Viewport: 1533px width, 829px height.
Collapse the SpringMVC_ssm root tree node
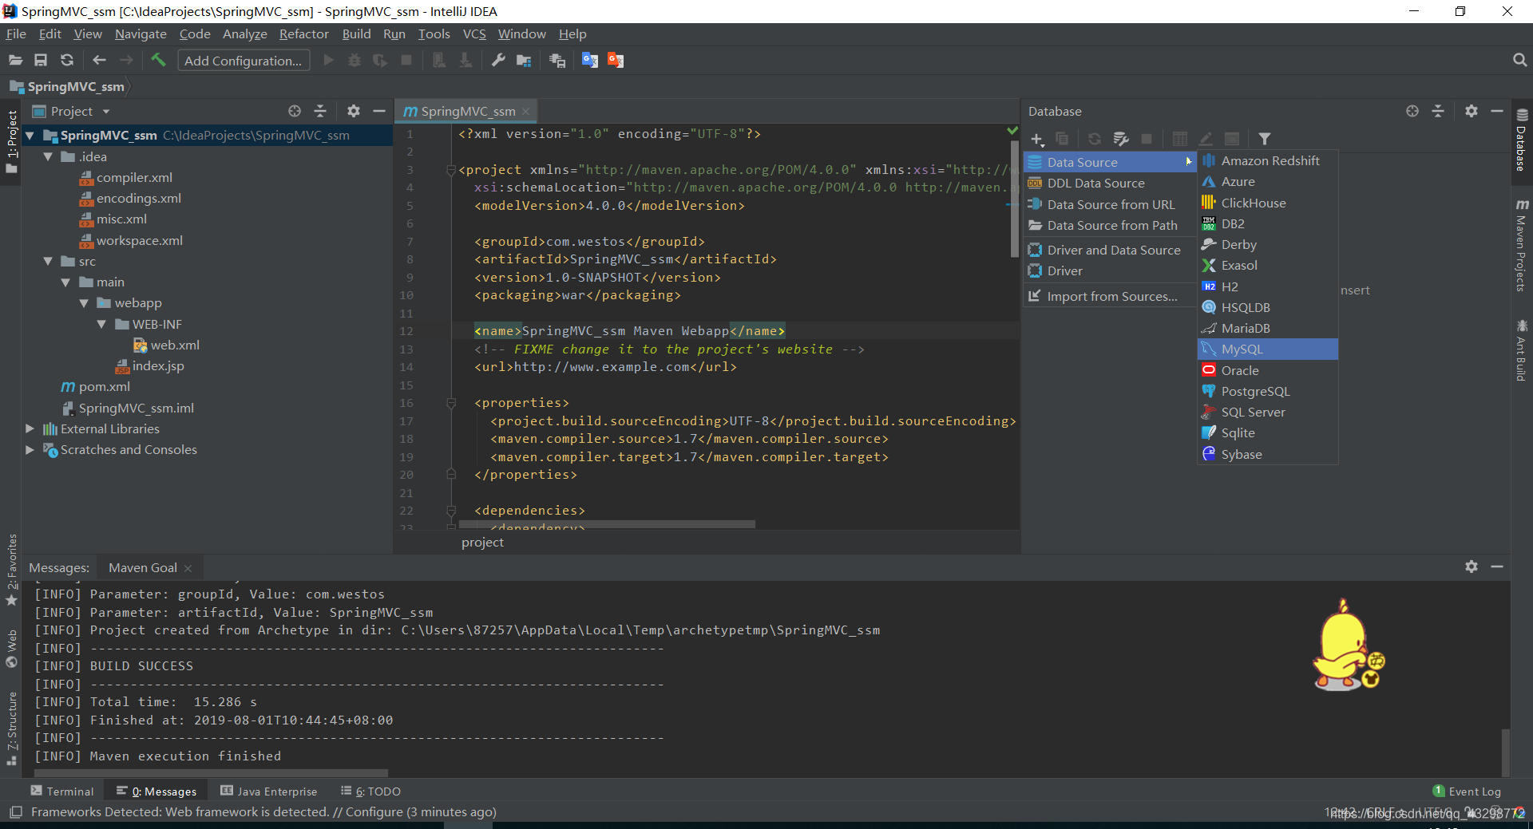point(30,136)
